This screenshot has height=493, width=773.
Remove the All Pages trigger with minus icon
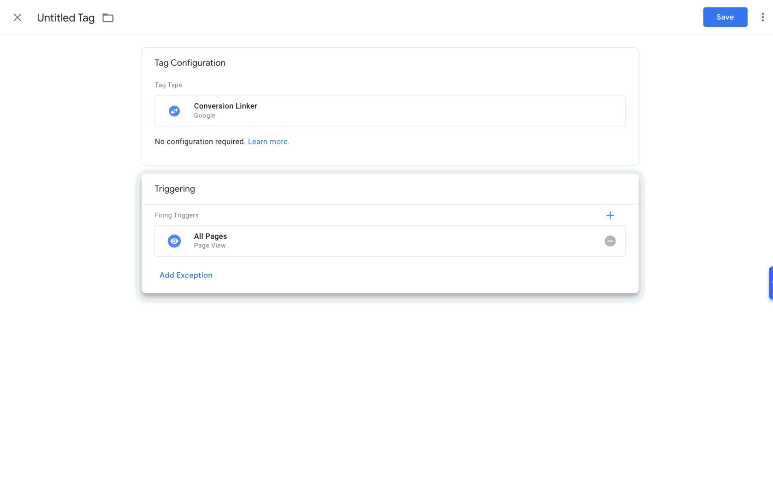point(610,241)
